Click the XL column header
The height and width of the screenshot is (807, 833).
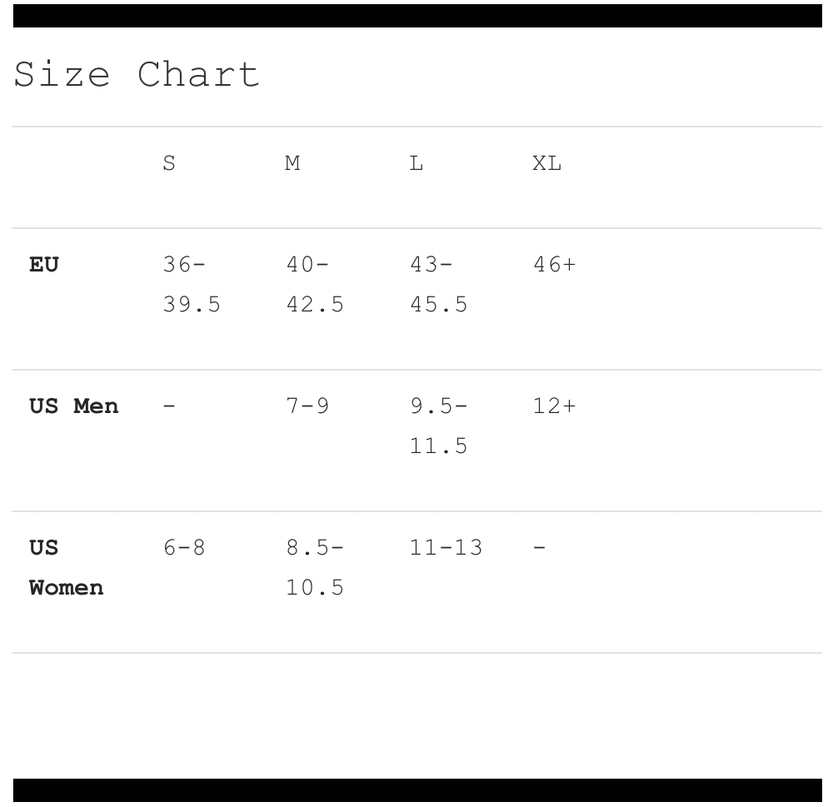coord(547,164)
